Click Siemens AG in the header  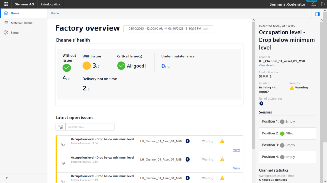[x=24, y=4]
